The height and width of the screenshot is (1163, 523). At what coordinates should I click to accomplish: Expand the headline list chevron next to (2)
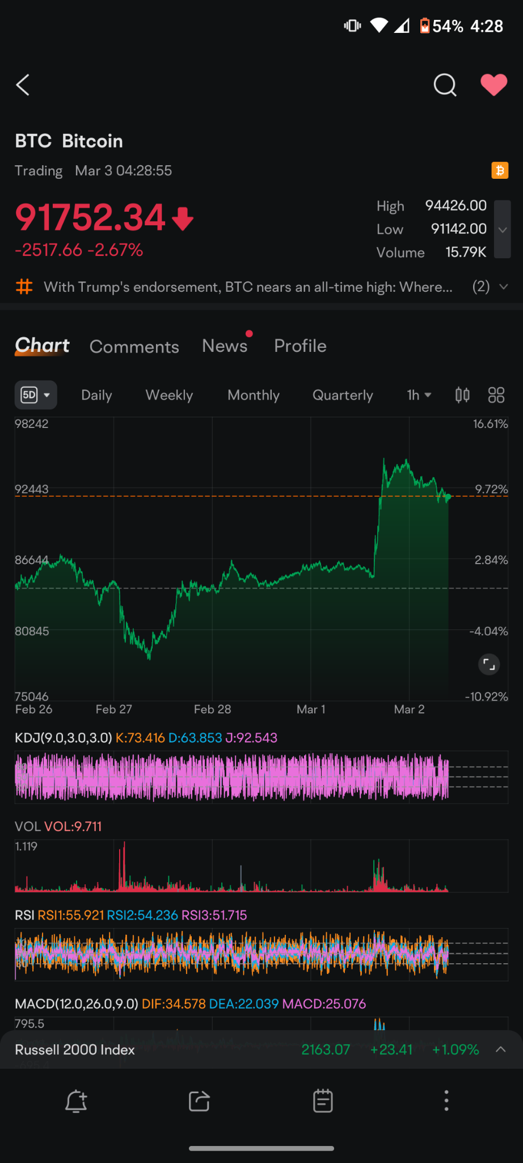tap(503, 287)
